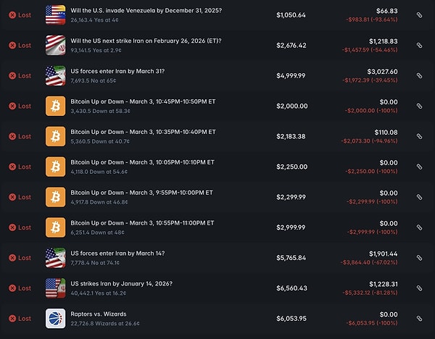Click Bitcoin icon for 9:55PM-10:00PM market
The width and height of the screenshot is (435, 339).
coord(55,197)
